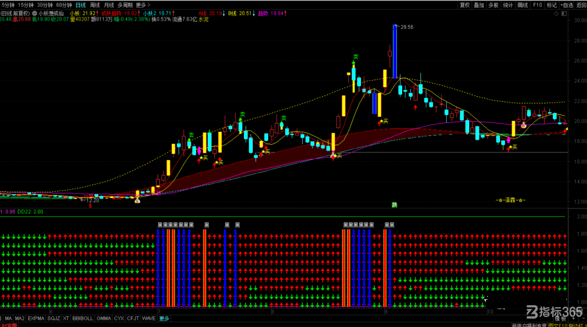
Task: Click the 买 star signal below the 20 level
Action: (384, 121)
